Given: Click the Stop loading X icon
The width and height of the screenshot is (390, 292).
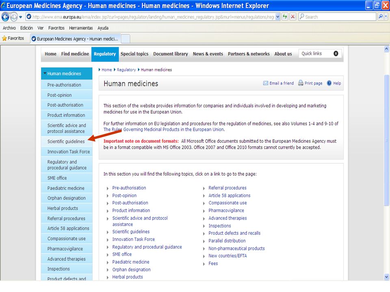Looking at the screenshot, I should point(293,17).
